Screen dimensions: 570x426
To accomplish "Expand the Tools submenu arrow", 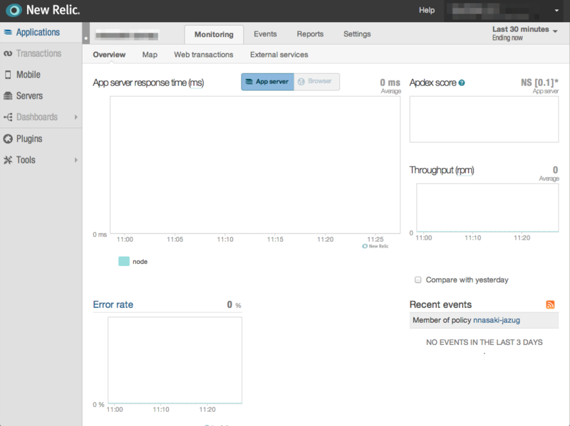I will coord(76,160).
